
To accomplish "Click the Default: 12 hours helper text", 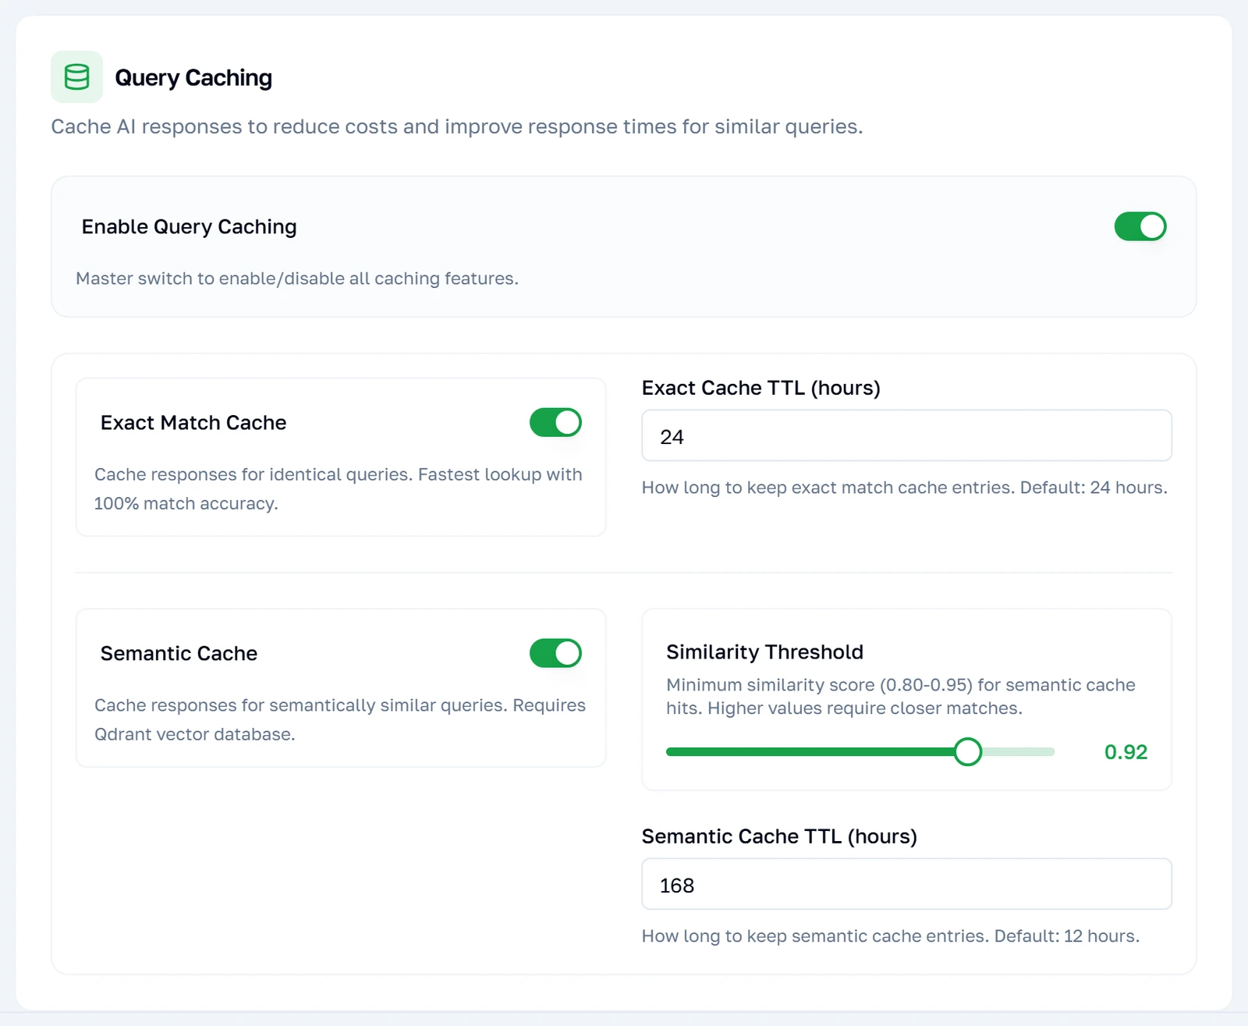I will coord(890,935).
